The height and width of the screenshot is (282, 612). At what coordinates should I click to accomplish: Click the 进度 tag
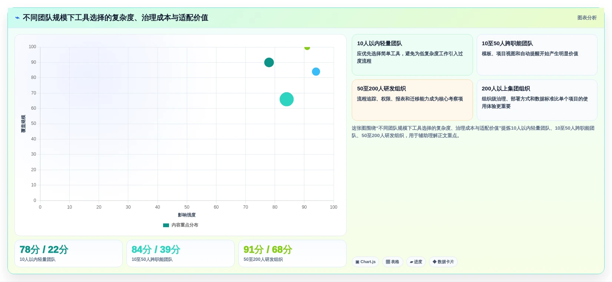[x=416, y=262]
